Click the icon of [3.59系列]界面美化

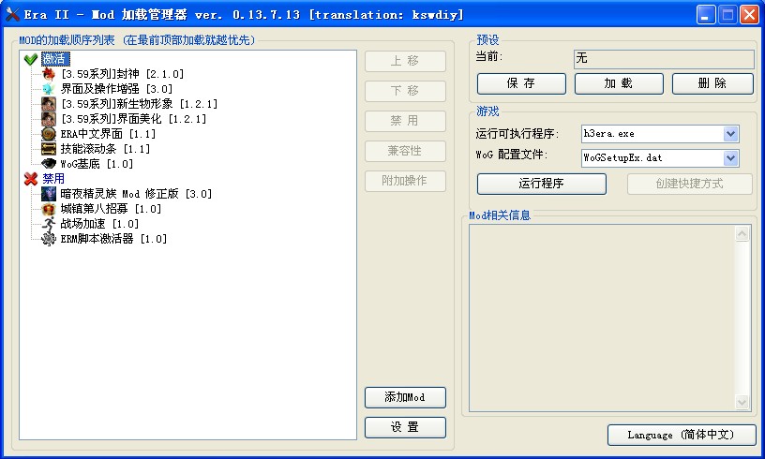coord(49,119)
